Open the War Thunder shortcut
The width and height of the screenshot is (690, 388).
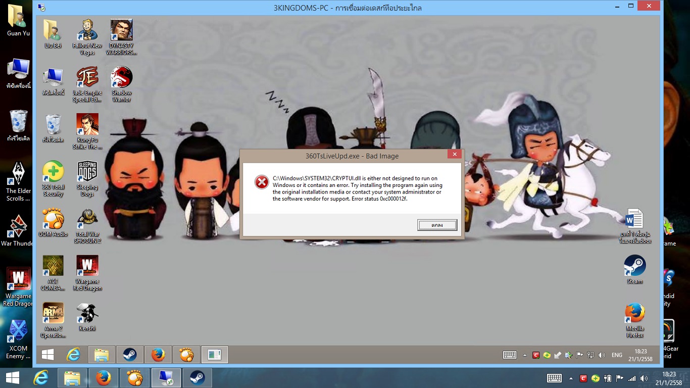pyautogui.click(x=18, y=230)
